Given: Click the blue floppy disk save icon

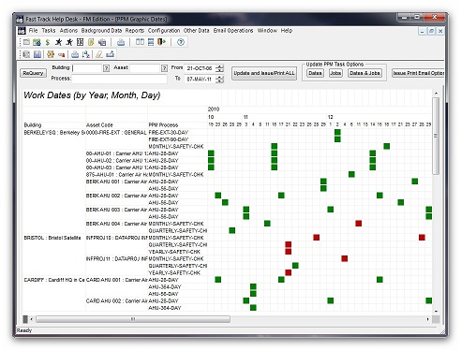Looking at the screenshot, I should tap(37, 54).
